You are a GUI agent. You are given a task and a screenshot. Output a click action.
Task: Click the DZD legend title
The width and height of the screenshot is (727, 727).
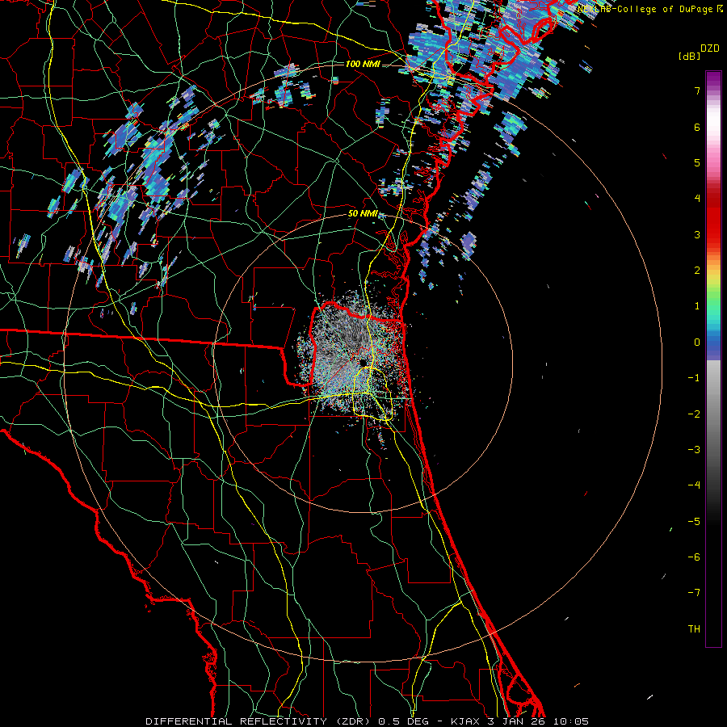[710, 48]
